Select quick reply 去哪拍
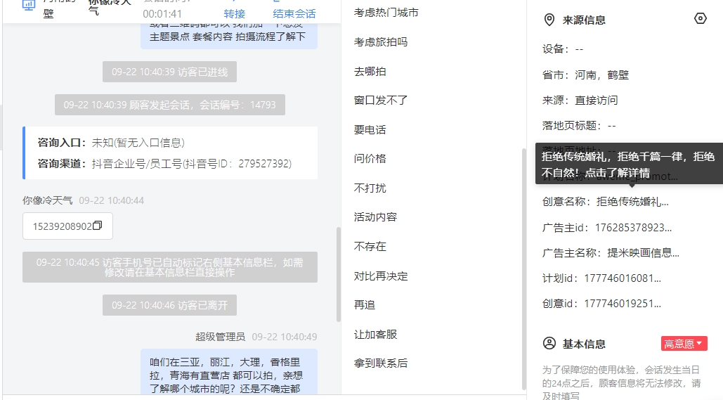This screenshot has height=400, width=723. (370, 72)
